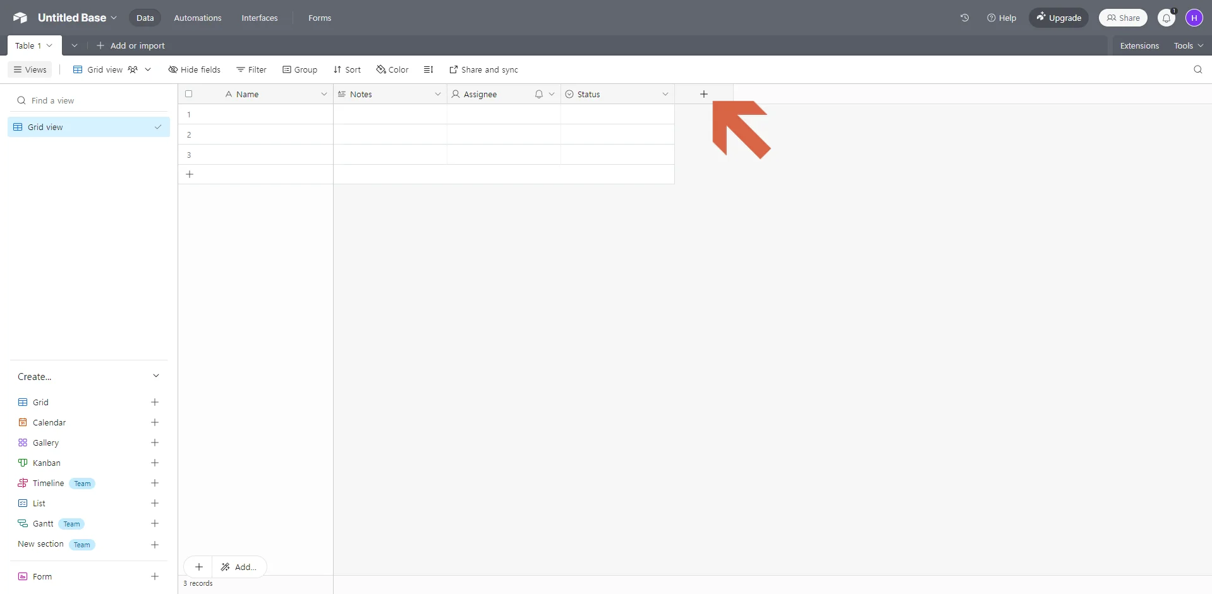Viewport: 1212px width, 594px height.
Task: Open the Interfaces tab
Action: tap(259, 18)
